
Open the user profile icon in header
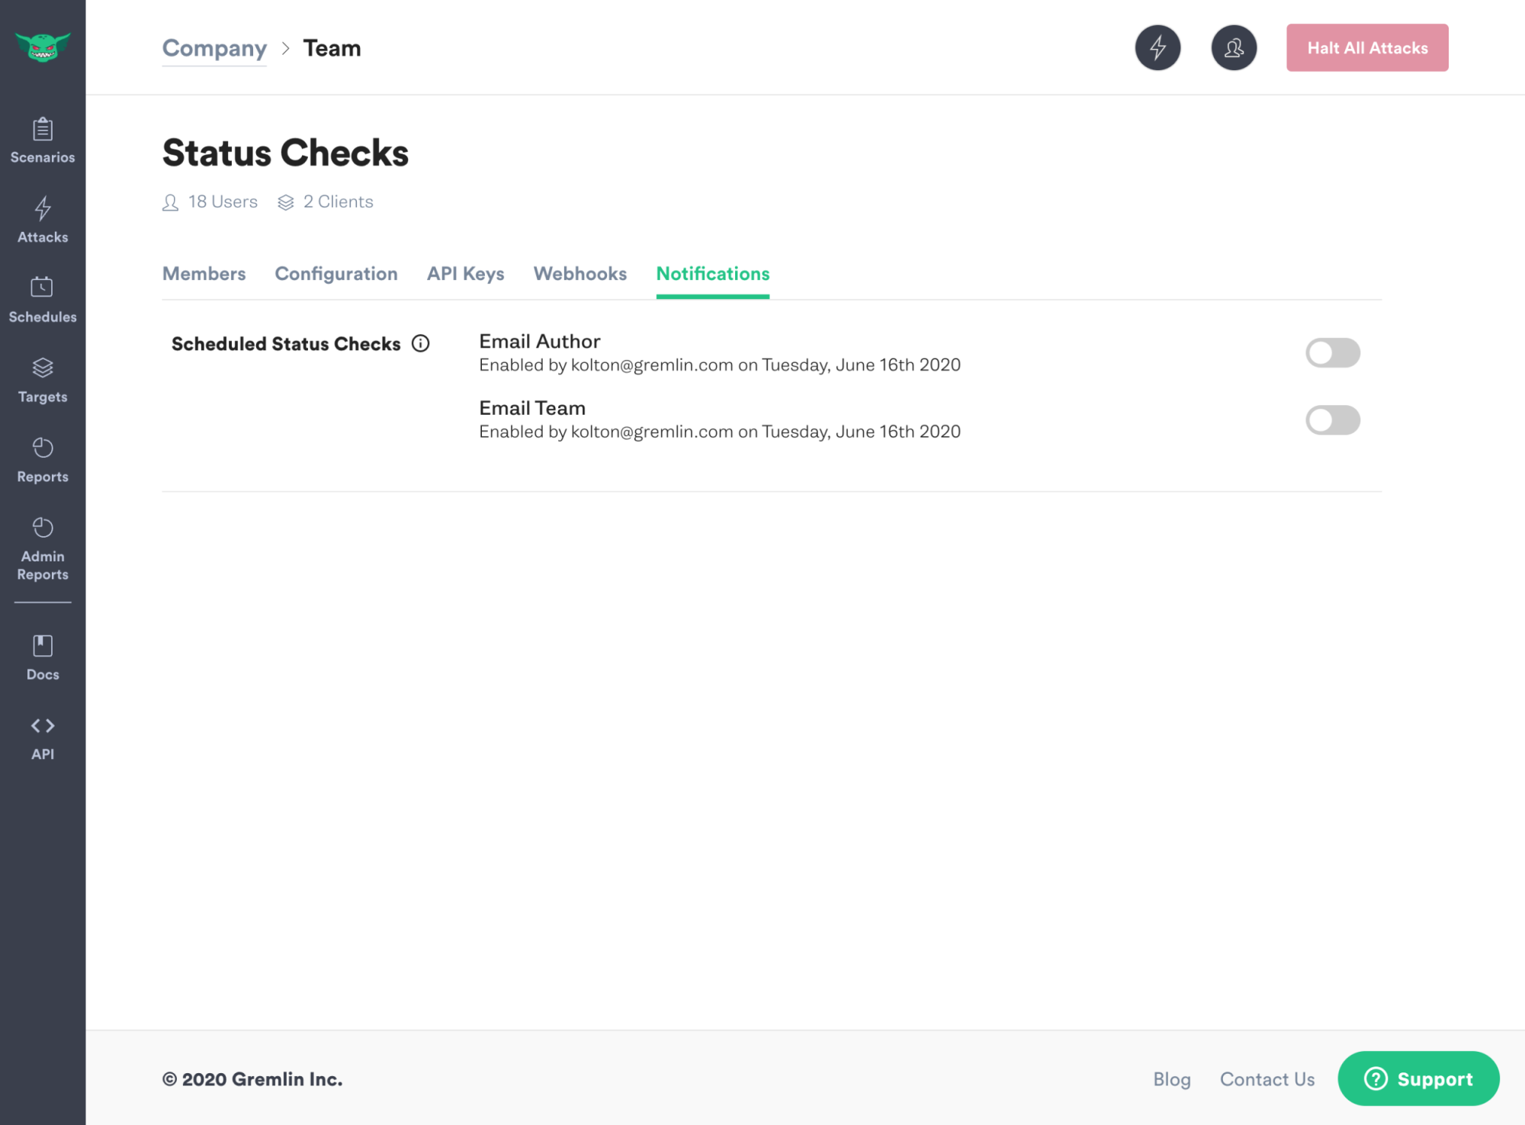coord(1234,48)
